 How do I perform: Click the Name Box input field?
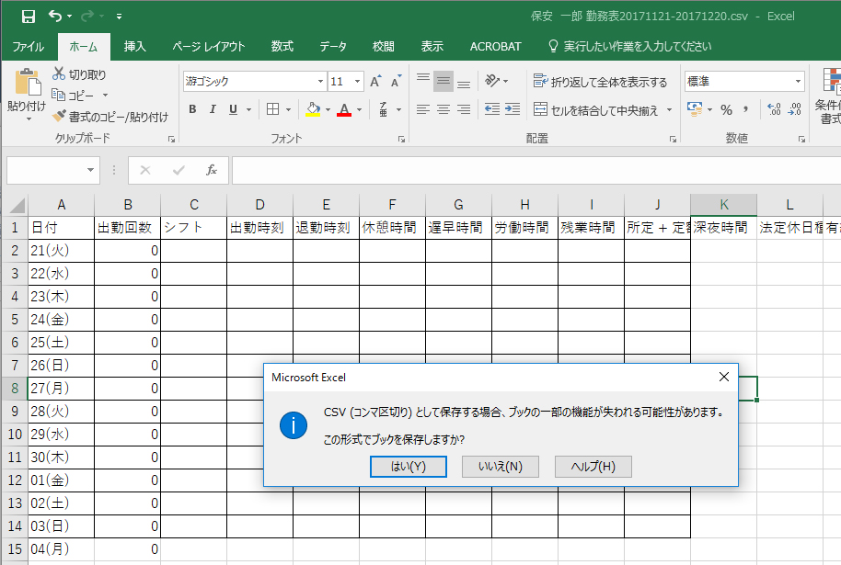(x=46, y=170)
